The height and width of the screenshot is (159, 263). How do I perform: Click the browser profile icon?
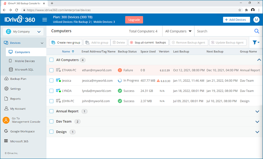(253, 10)
